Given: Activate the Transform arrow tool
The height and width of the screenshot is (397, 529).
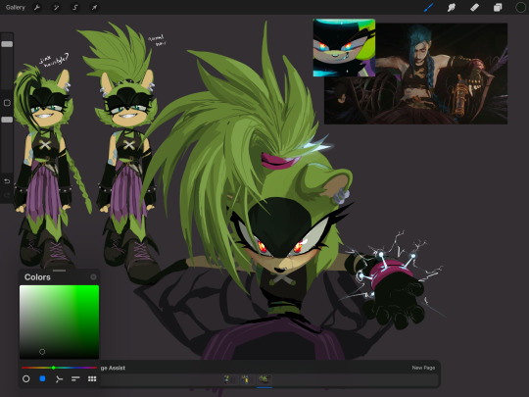Looking at the screenshot, I should coord(94,8).
